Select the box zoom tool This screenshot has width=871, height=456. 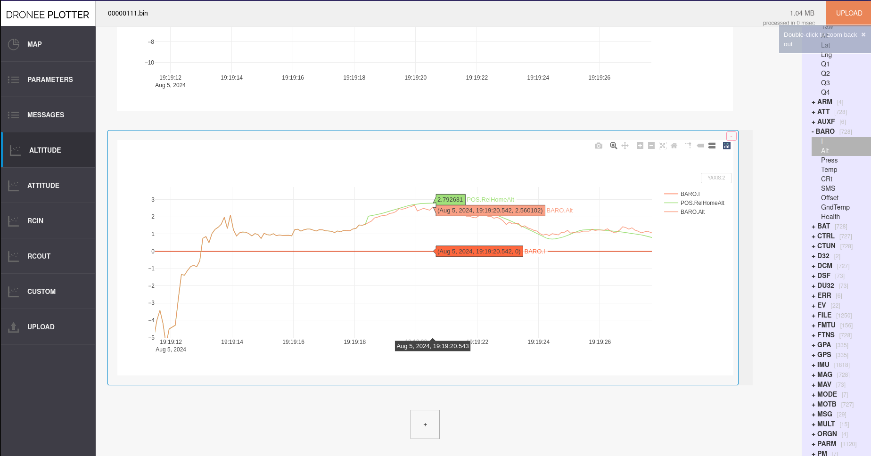click(613, 146)
